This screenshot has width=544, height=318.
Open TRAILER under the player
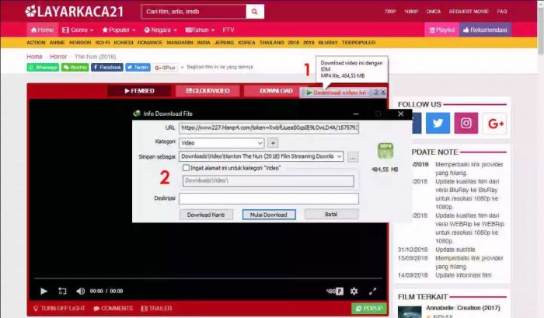pos(156,308)
